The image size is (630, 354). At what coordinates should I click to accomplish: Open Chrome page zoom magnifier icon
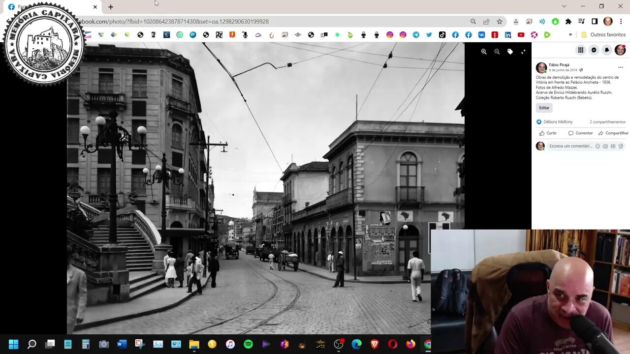tap(473, 22)
